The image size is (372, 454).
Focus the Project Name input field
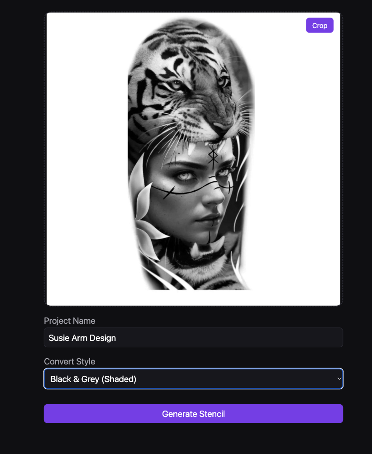point(193,338)
